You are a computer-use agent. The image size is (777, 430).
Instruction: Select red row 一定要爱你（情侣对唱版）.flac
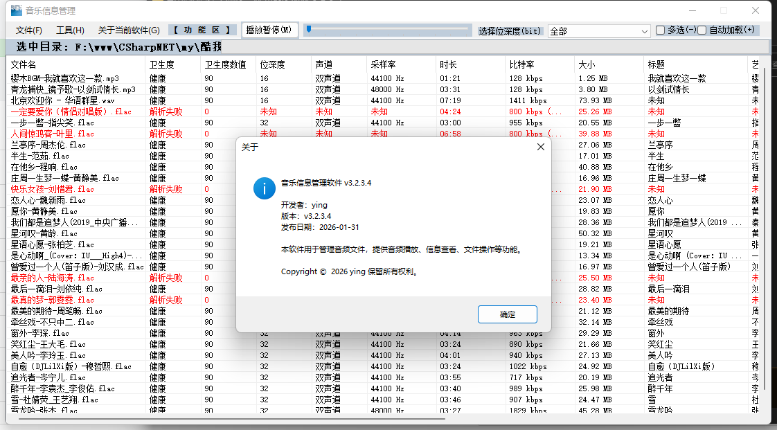pos(71,111)
